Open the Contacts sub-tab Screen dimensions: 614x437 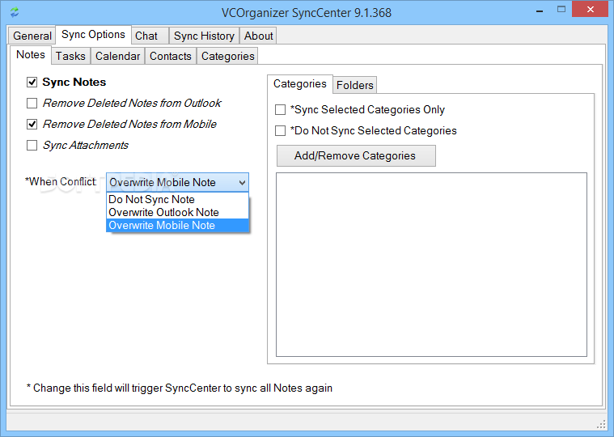tap(171, 56)
